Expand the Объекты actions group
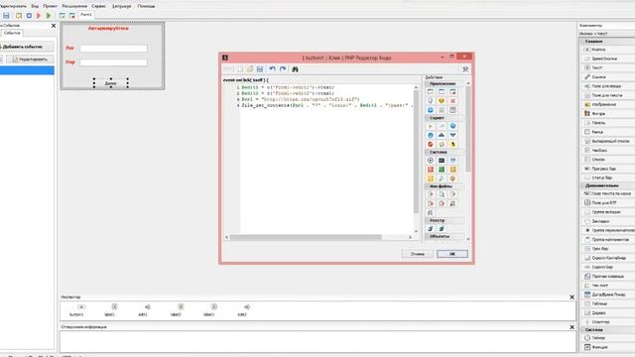The height and width of the screenshot is (357, 635). point(444,236)
